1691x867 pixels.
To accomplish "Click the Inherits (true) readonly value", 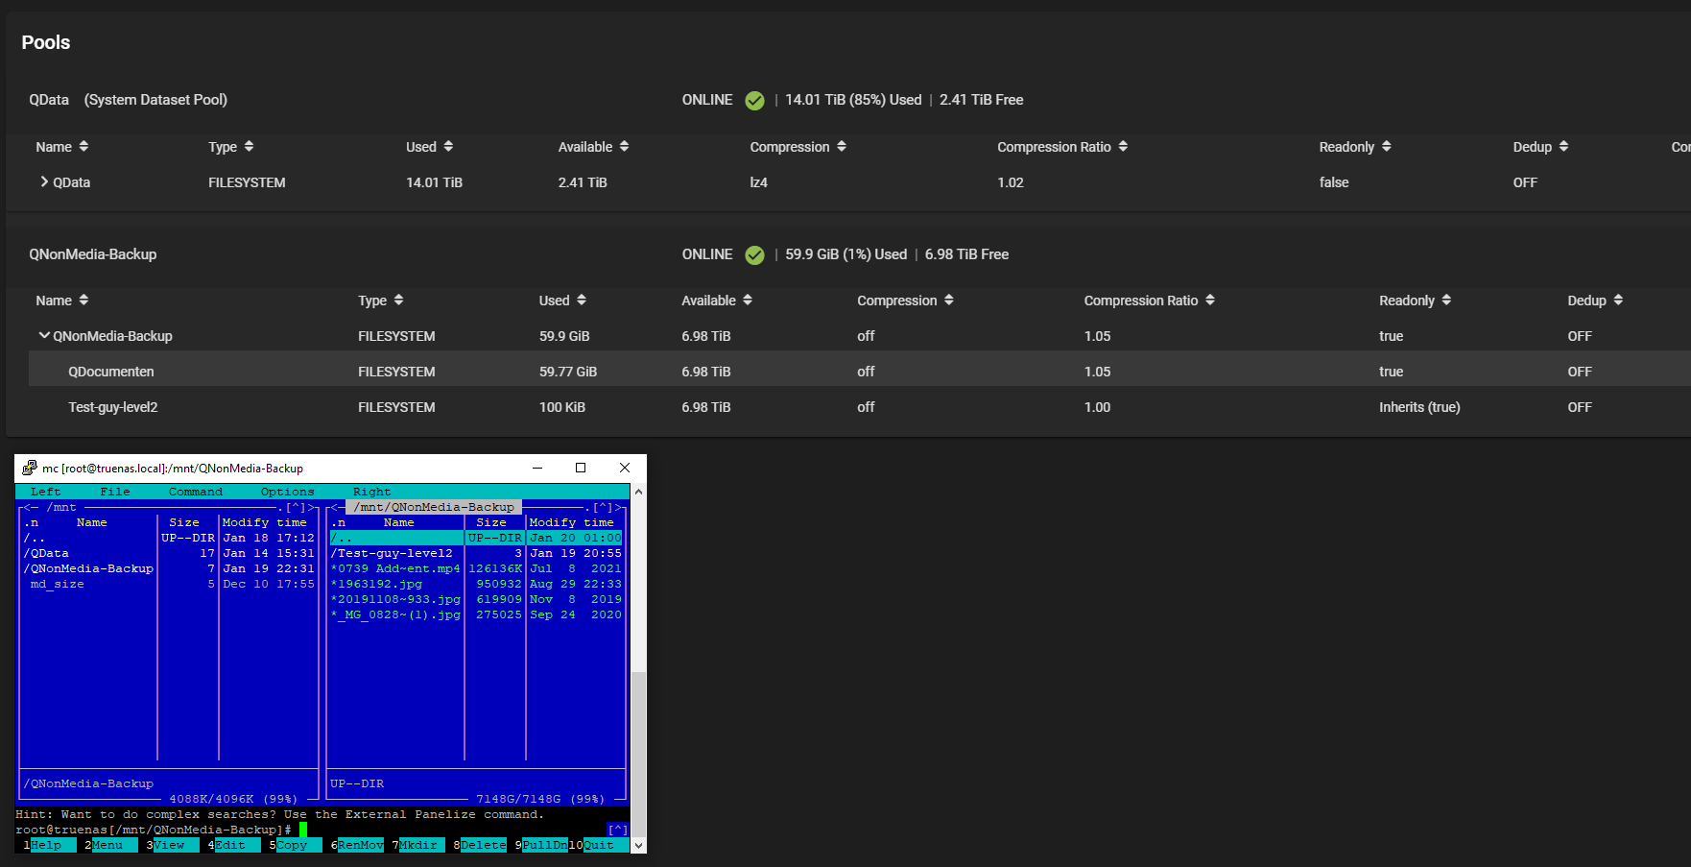I will (x=1419, y=407).
